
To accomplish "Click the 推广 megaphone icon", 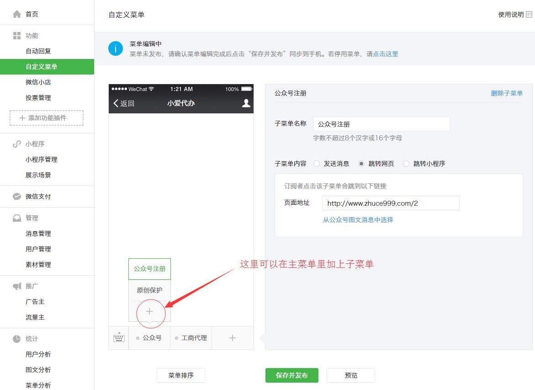I will pyautogui.click(x=17, y=286).
